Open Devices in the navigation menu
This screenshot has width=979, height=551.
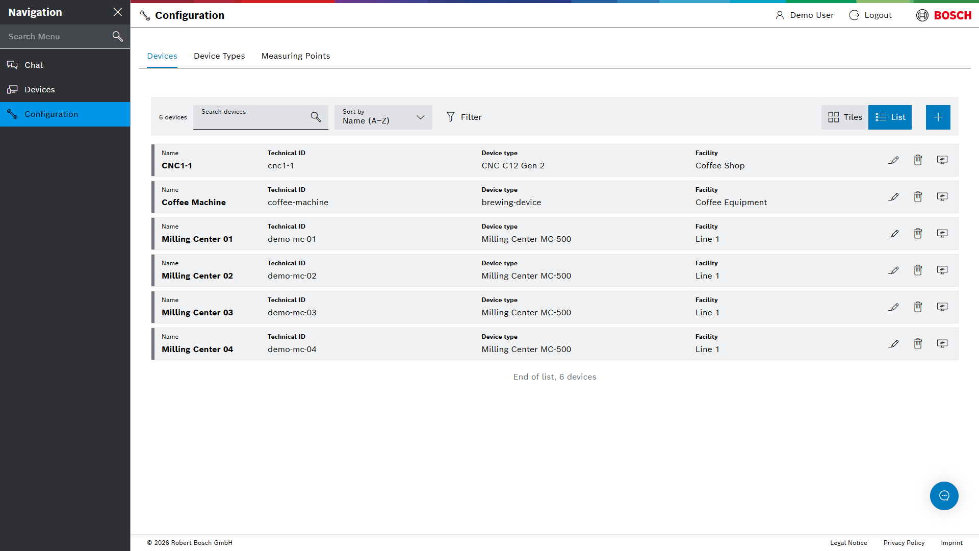[x=65, y=90]
